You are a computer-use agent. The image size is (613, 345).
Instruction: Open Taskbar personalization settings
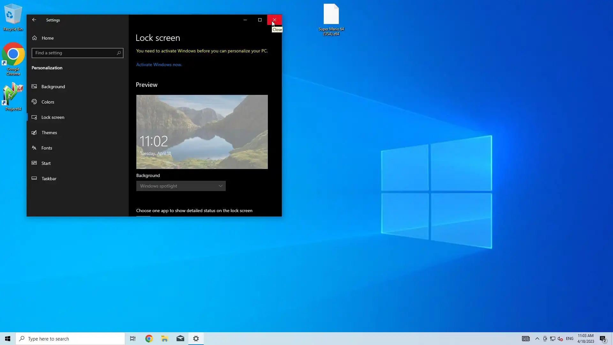pyautogui.click(x=49, y=179)
